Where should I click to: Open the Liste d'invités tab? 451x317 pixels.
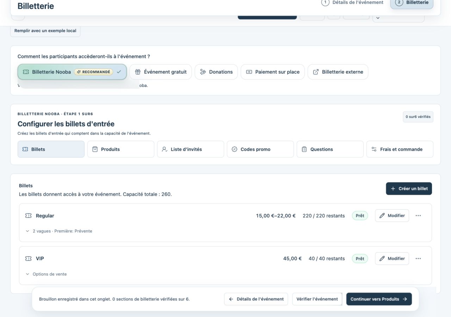click(191, 149)
